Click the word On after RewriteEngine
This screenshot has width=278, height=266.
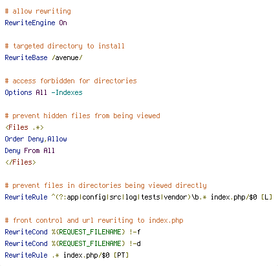pyautogui.click(x=63, y=23)
